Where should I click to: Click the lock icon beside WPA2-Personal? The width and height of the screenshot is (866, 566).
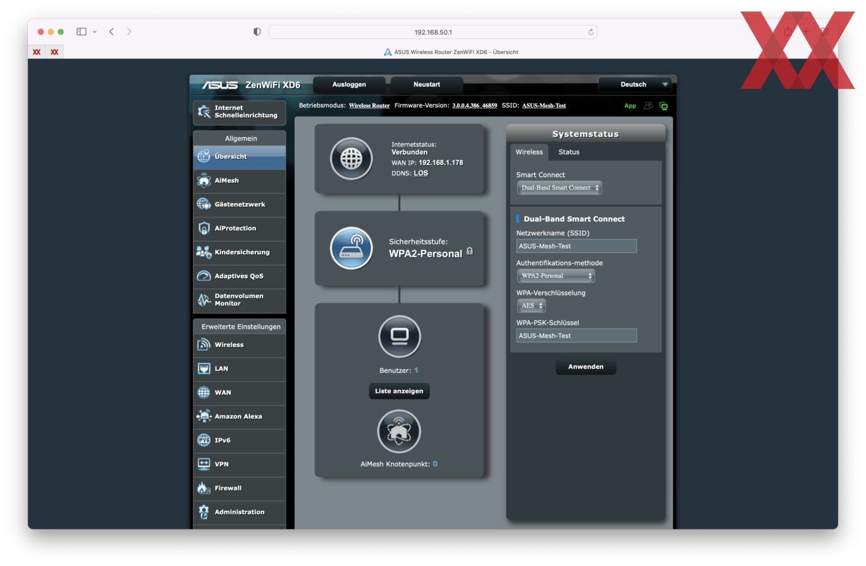(469, 251)
